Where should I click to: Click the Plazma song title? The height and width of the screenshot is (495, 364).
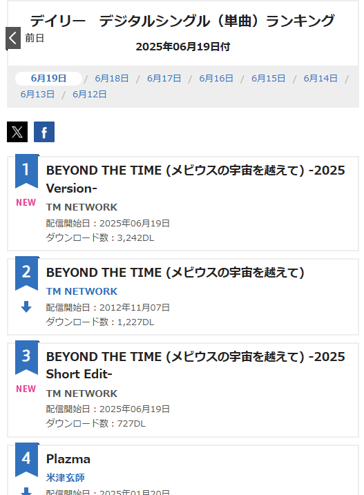click(x=68, y=459)
